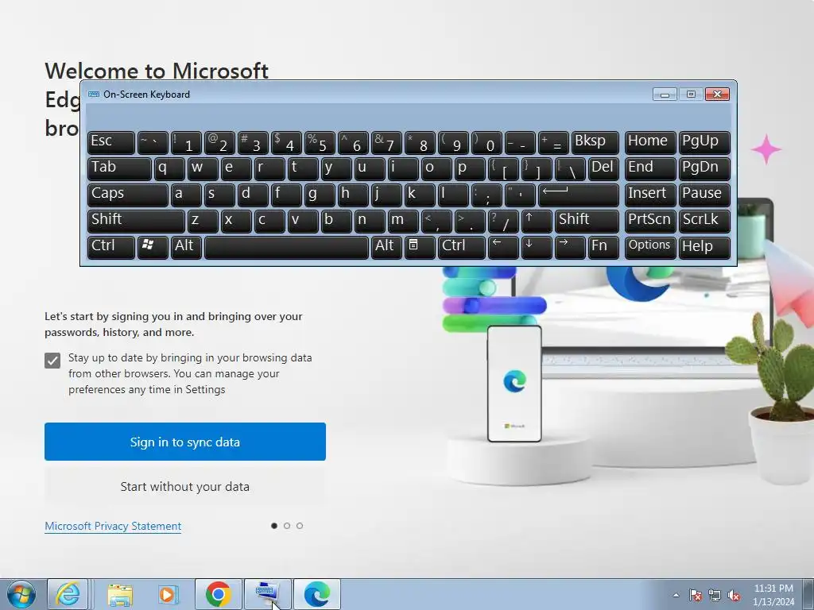The image size is (814, 610).
Task: Click the PgDn key on the keyboard
Action: [x=704, y=168]
